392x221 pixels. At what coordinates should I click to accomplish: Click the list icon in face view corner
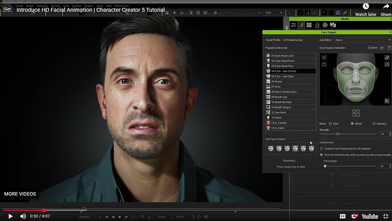387,101
